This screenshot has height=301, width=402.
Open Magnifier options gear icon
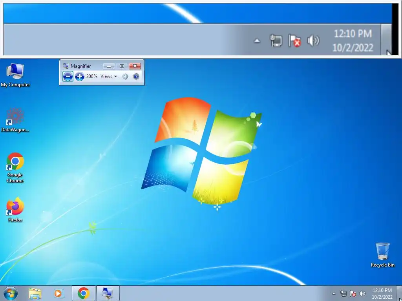pyautogui.click(x=125, y=76)
